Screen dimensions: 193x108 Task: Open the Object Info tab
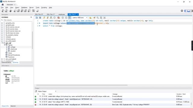click(x=5, y=106)
